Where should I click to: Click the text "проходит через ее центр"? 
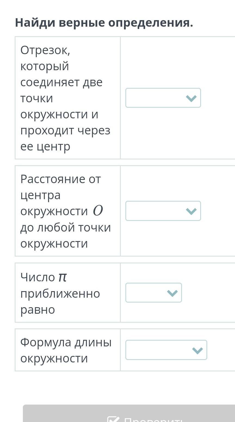point(65,138)
